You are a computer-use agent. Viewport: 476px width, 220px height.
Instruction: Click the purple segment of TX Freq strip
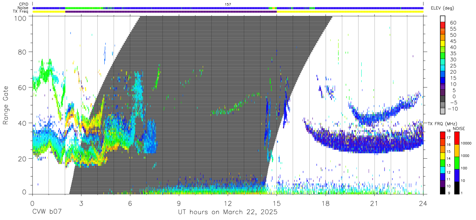(x=171, y=12)
